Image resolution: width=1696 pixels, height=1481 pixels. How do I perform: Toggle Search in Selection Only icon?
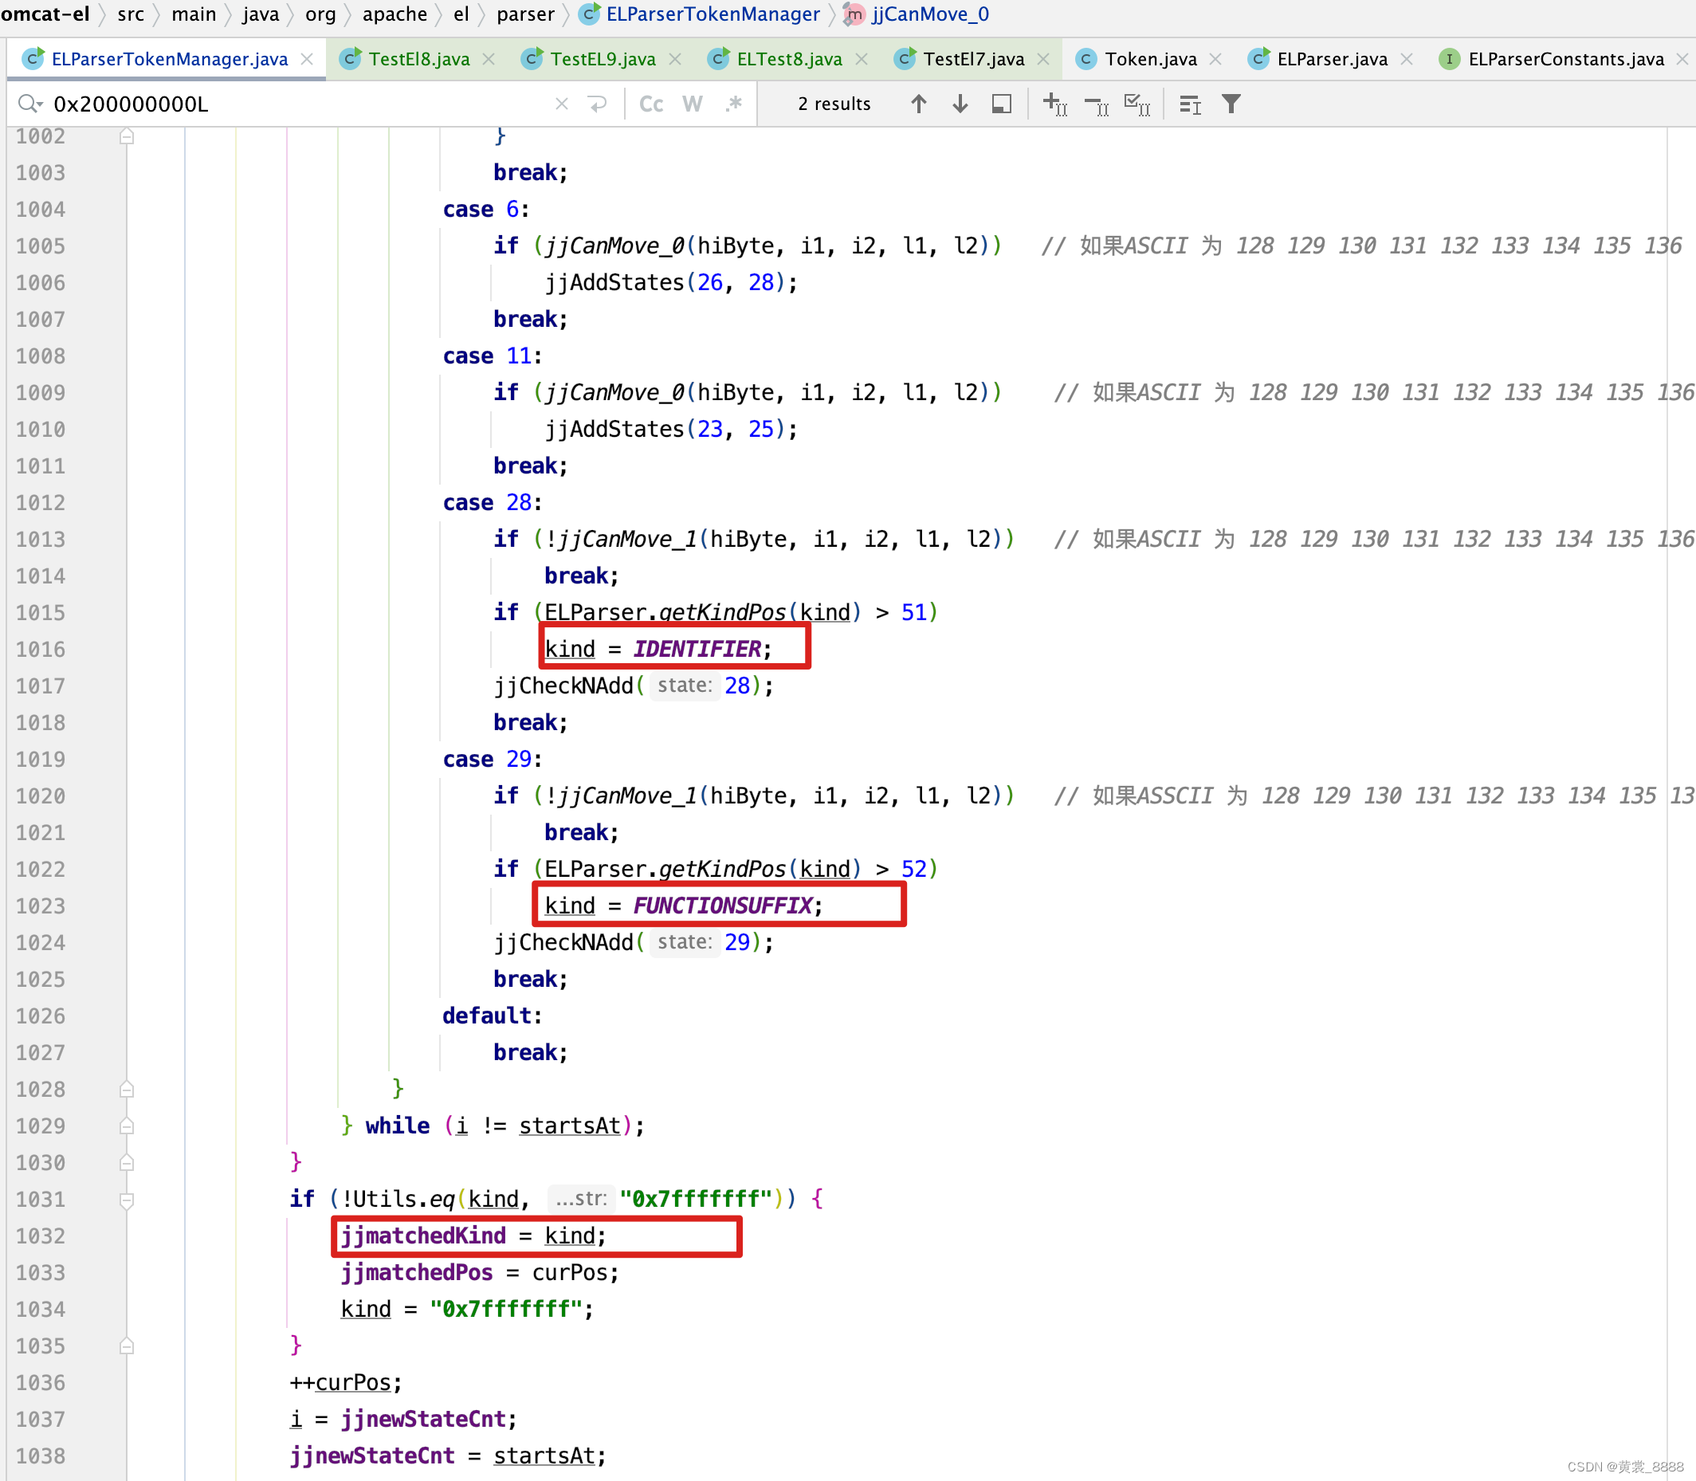(x=1191, y=104)
